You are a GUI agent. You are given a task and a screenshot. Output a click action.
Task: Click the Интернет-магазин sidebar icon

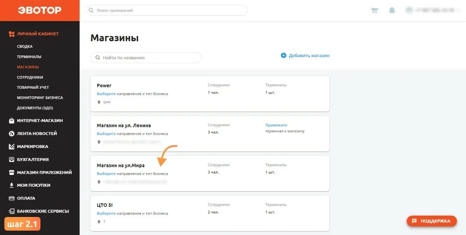(12, 121)
